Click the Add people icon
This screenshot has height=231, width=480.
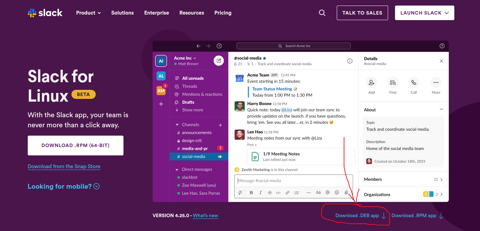pyautogui.click(x=371, y=83)
